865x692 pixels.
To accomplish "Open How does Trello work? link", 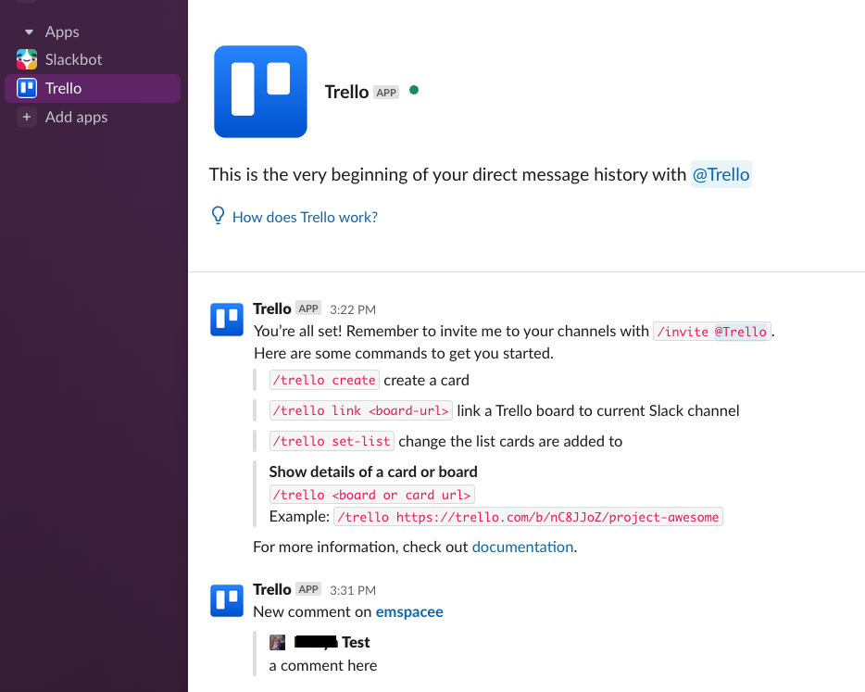I will (x=305, y=218).
